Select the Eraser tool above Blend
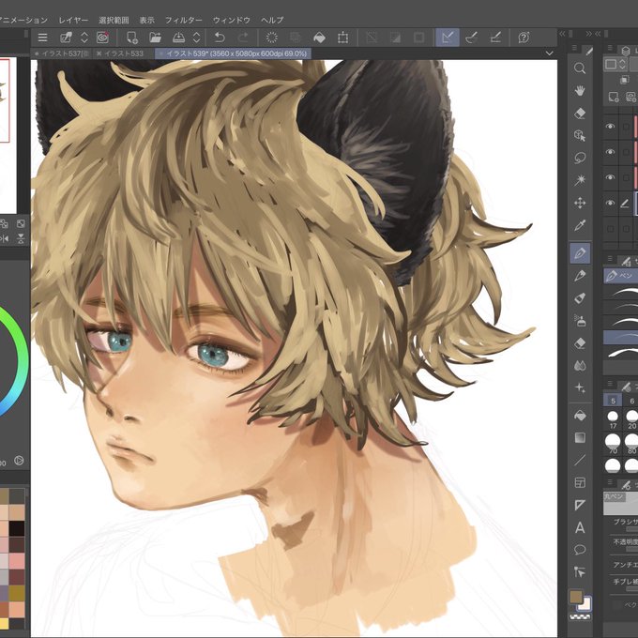This screenshot has height=638, width=638. coord(580,343)
